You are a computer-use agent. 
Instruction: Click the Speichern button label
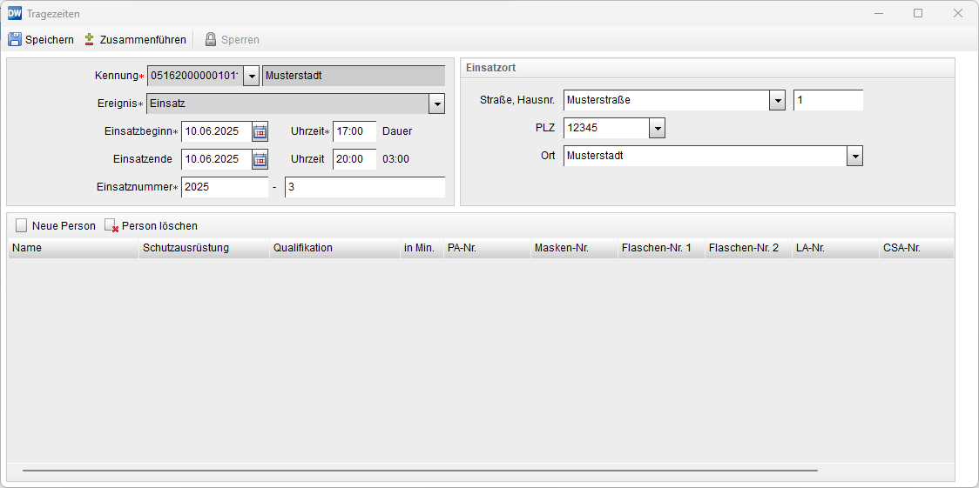click(x=50, y=40)
